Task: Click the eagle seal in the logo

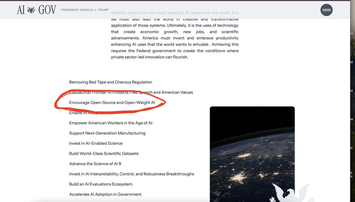Action: click(x=31, y=10)
